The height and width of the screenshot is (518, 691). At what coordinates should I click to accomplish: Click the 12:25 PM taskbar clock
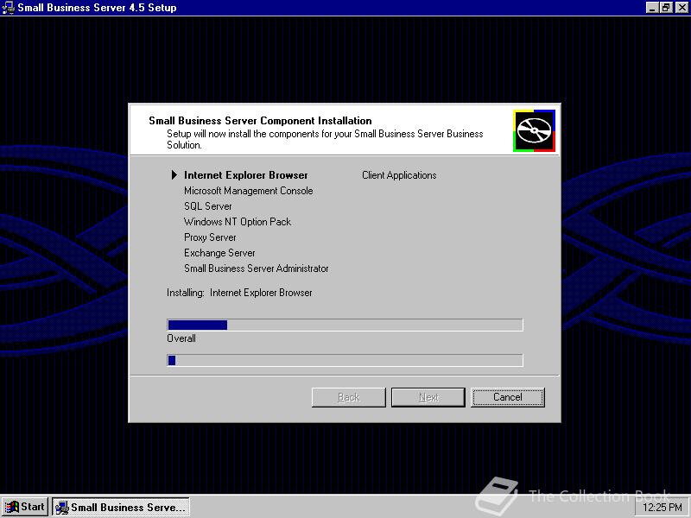tap(662, 508)
